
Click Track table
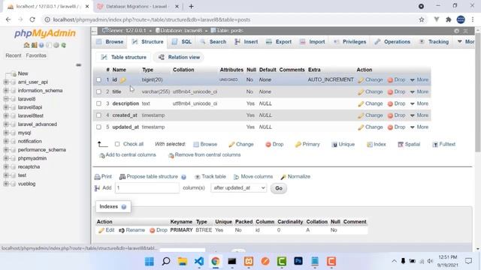tap(210, 177)
